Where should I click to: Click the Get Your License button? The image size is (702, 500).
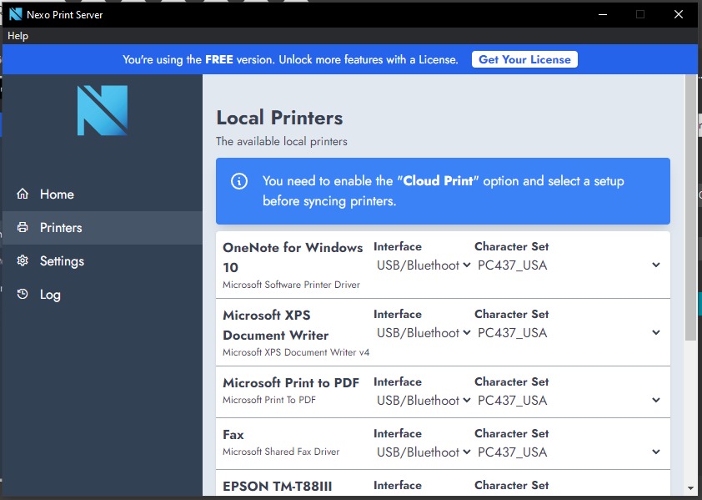pyautogui.click(x=524, y=59)
